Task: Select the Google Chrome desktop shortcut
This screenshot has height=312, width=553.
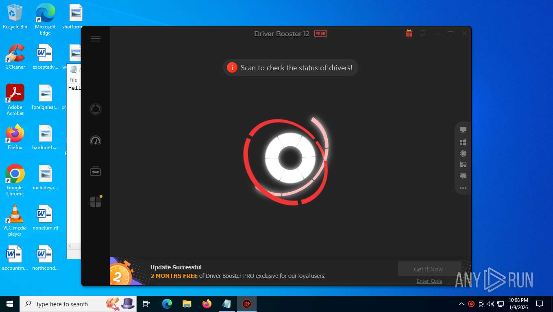Action: (x=15, y=180)
